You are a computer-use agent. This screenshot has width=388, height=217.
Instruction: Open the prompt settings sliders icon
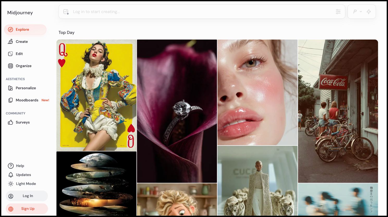coord(338,12)
